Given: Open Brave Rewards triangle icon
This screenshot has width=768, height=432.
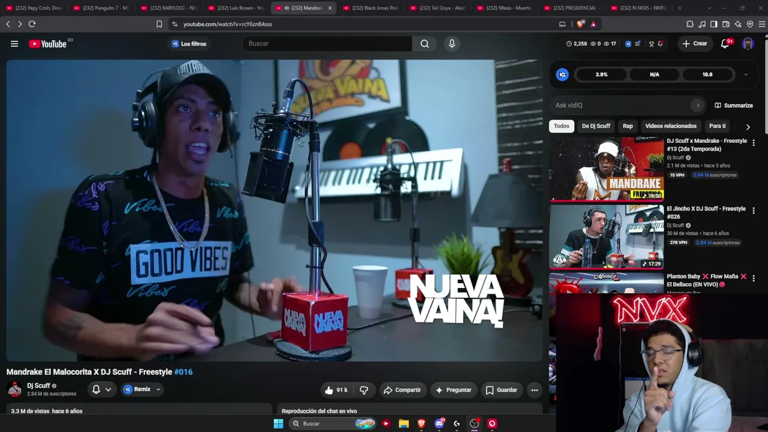Looking at the screenshot, I should coord(593,24).
